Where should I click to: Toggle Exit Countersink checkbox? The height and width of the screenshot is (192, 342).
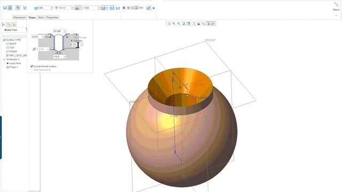[32, 70]
